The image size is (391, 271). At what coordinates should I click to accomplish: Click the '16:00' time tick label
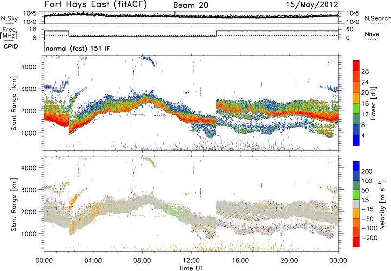pos(240,261)
